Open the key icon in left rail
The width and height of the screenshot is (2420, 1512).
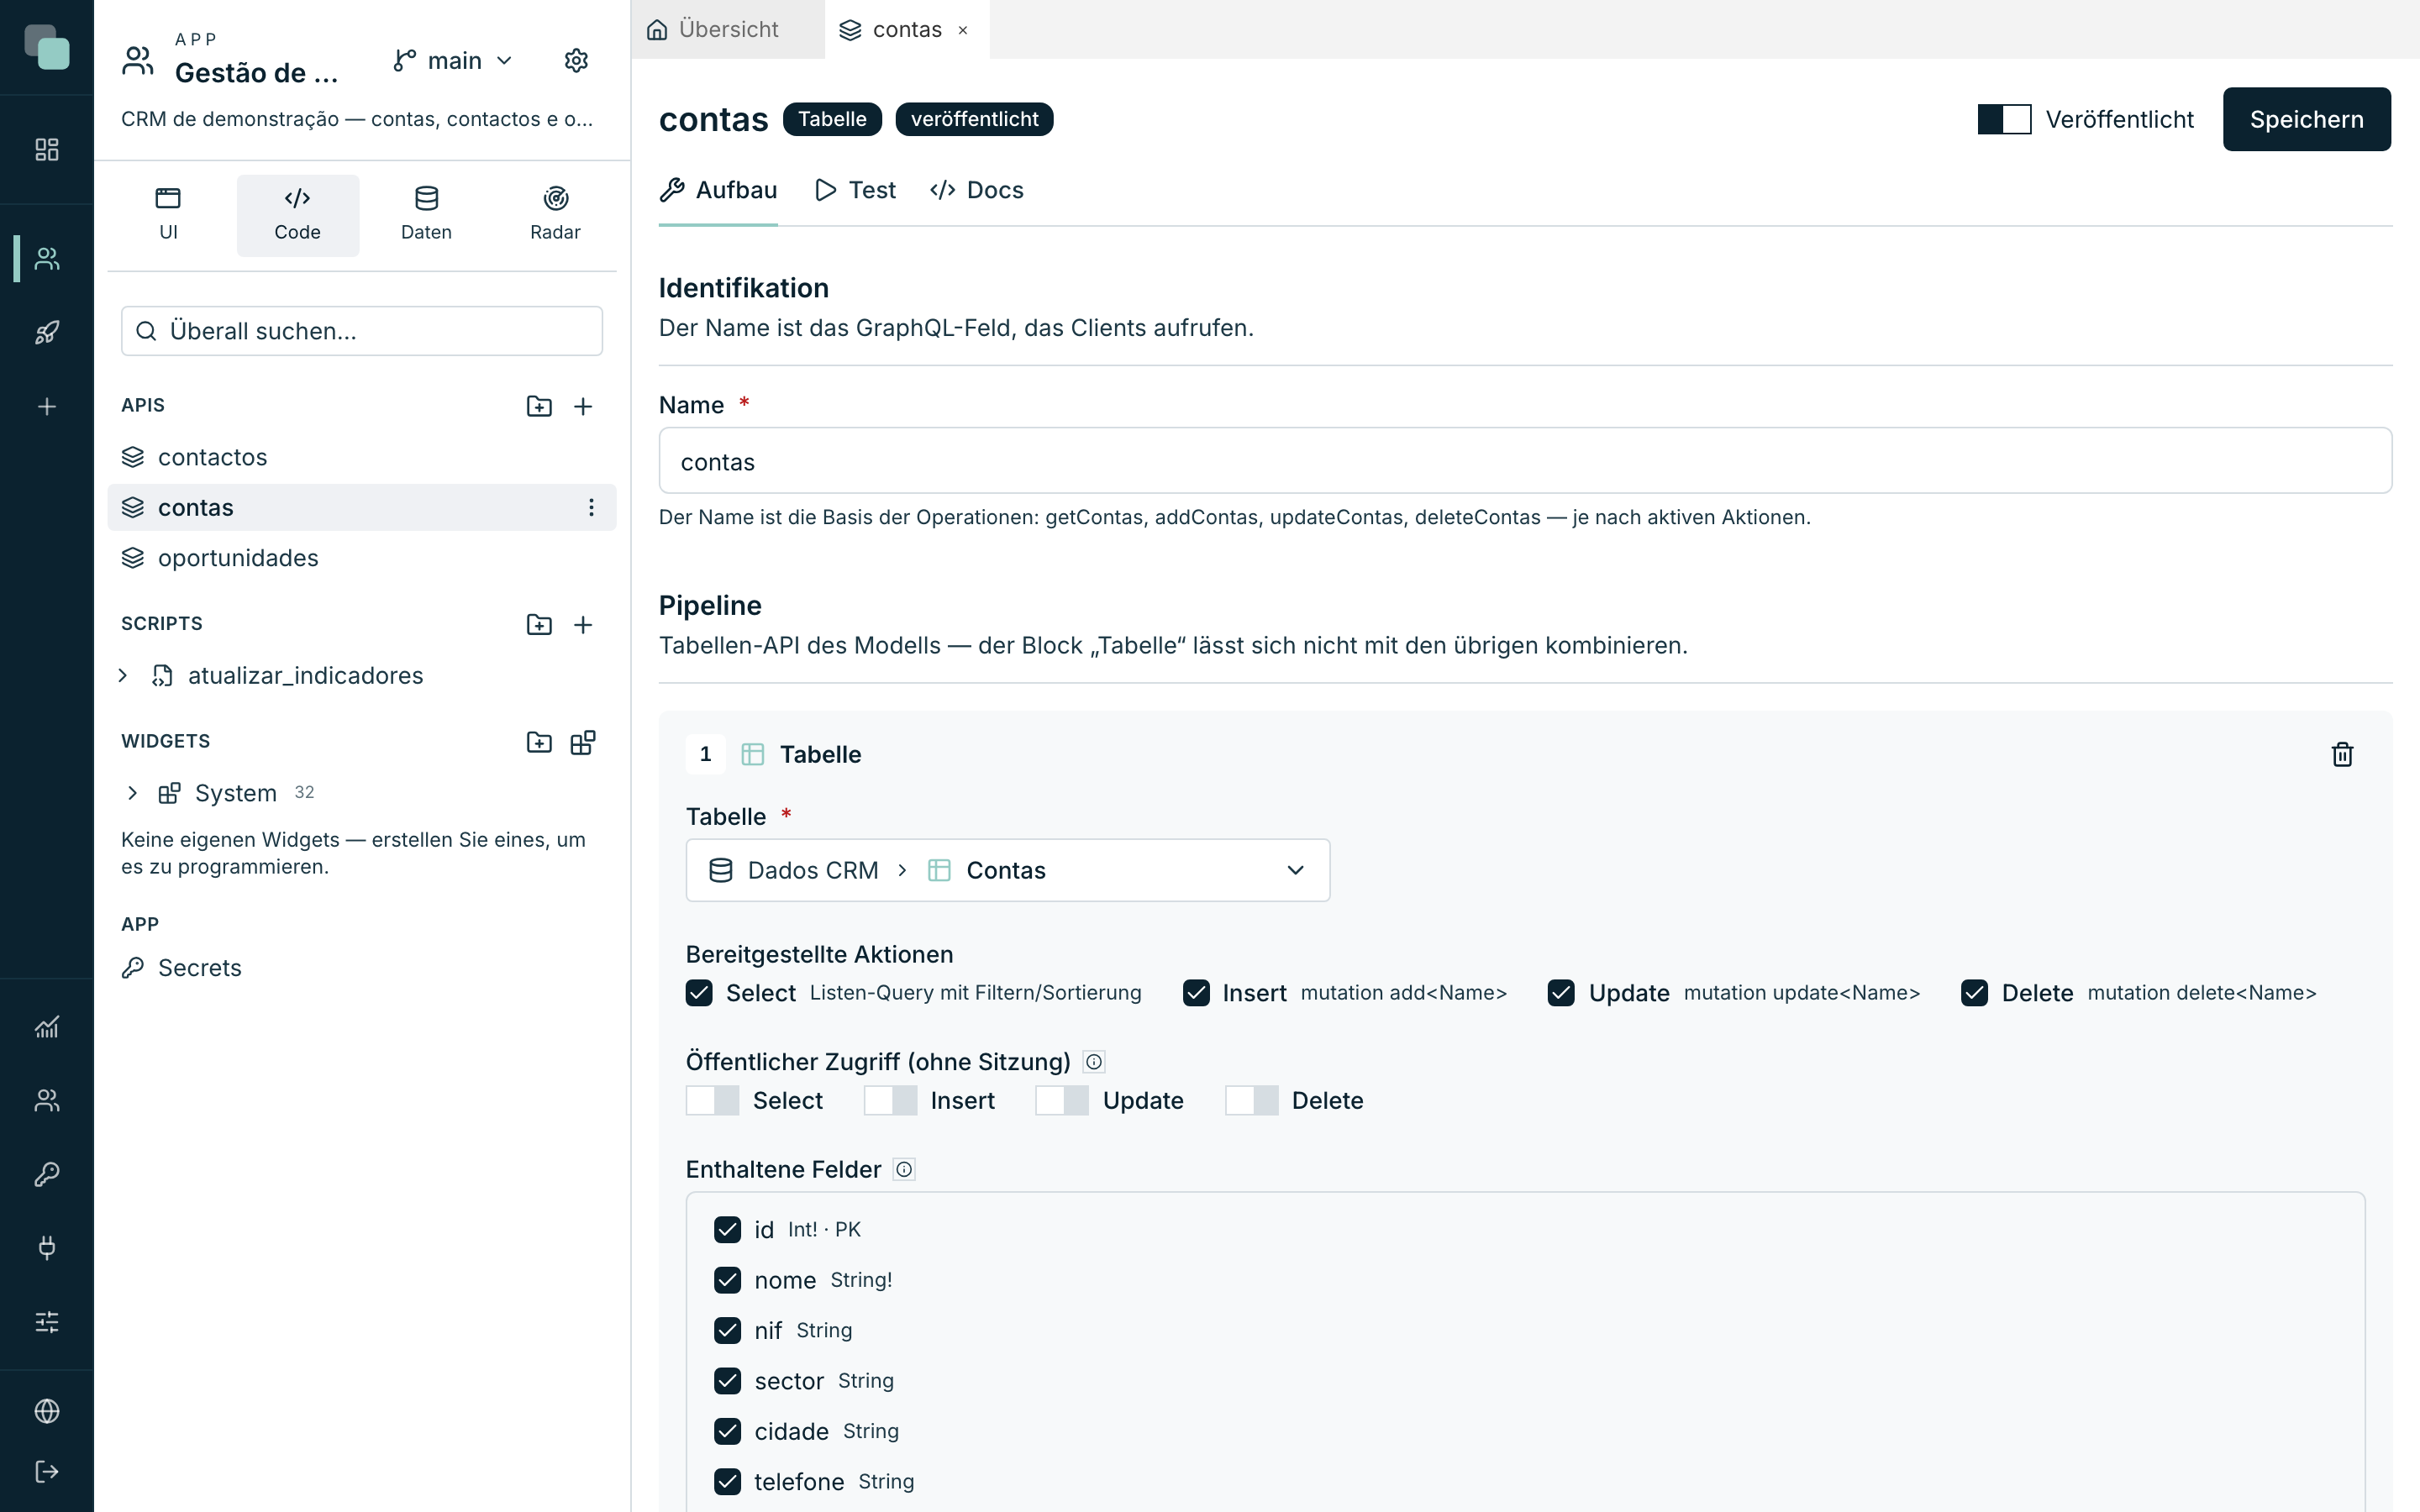(47, 1174)
